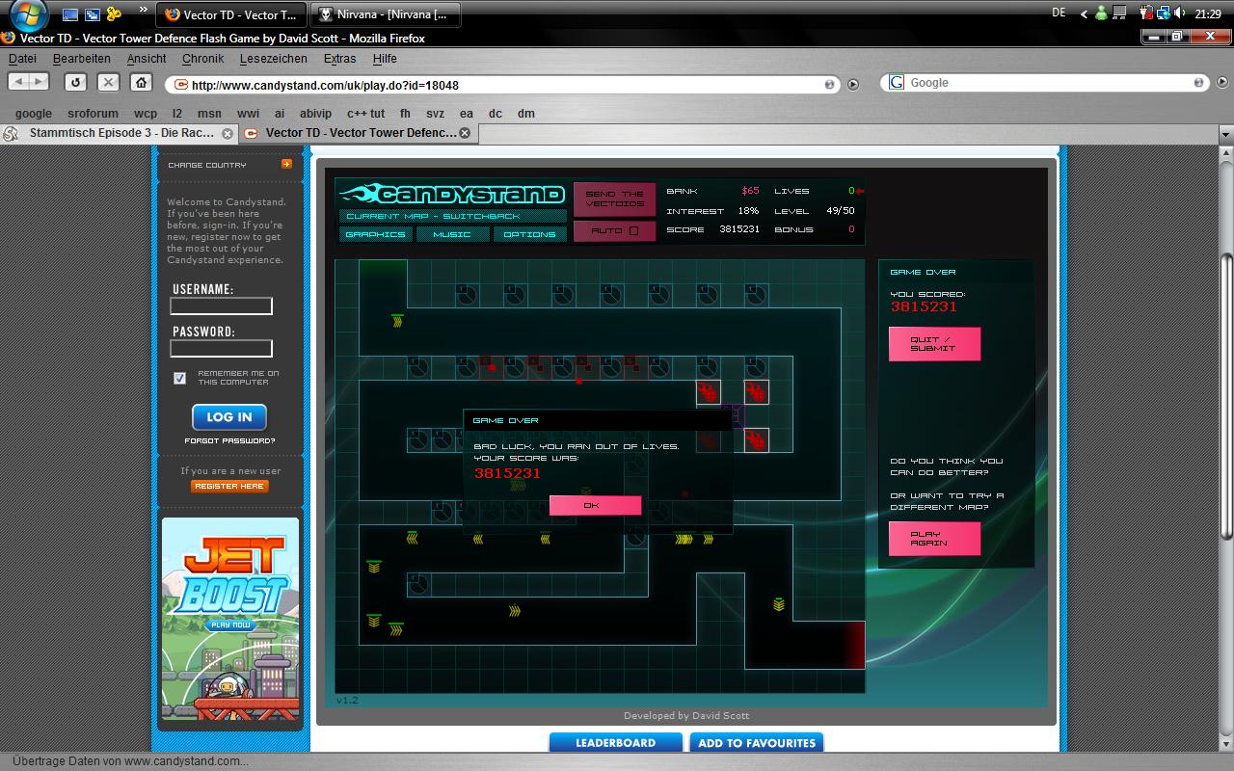Open the Google search engine dropdown
This screenshot has width=1234, height=771.
[x=898, y=83]
